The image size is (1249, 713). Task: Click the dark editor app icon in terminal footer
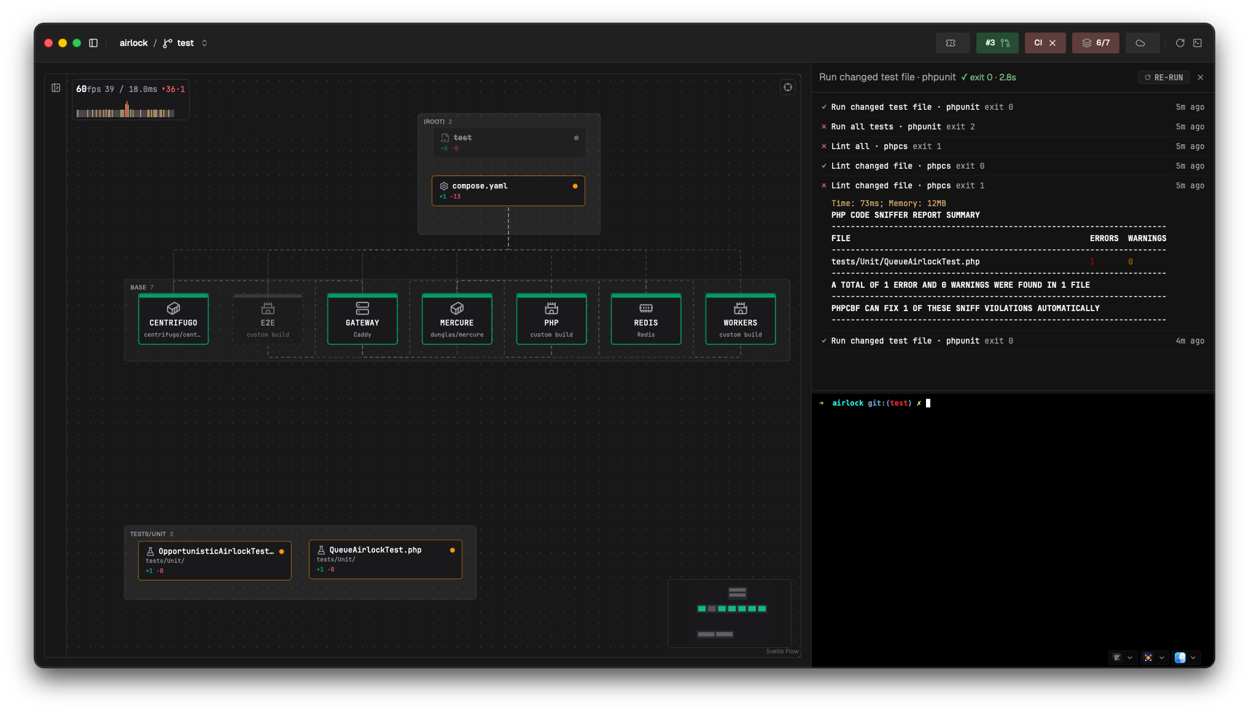tap(1117, 658)
